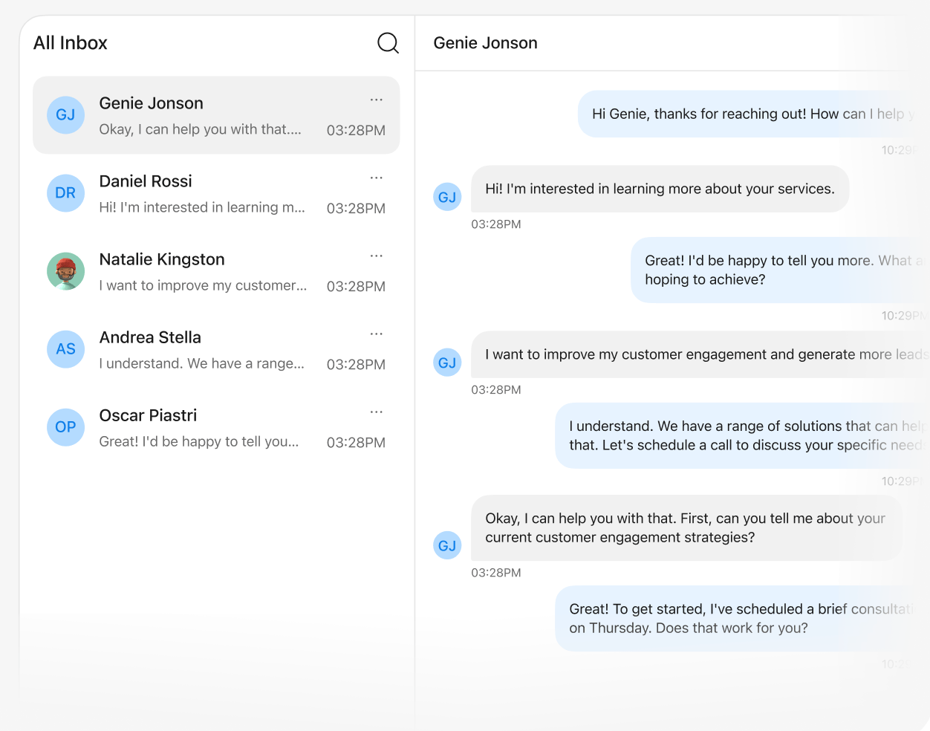Click Natalie Kingston's profile photo
The height and width of the screenshot is (731, 930).
(x=66, y=271)
